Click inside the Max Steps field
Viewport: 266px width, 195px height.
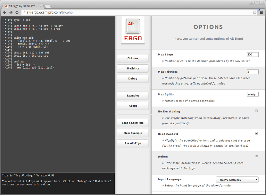pyautogui.click(x=253, y=54)
